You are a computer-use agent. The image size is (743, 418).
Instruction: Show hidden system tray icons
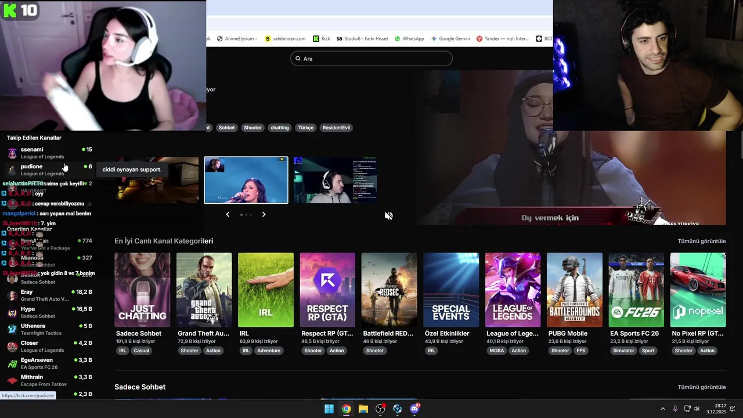(663, 409)
